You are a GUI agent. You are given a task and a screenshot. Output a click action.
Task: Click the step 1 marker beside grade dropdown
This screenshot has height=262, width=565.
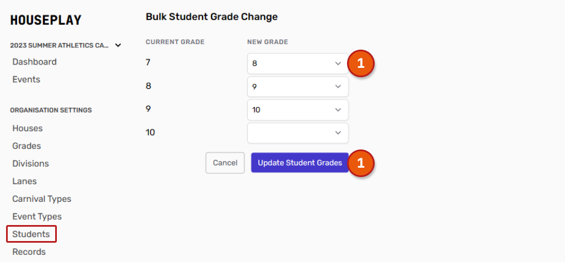pos(361,63)
